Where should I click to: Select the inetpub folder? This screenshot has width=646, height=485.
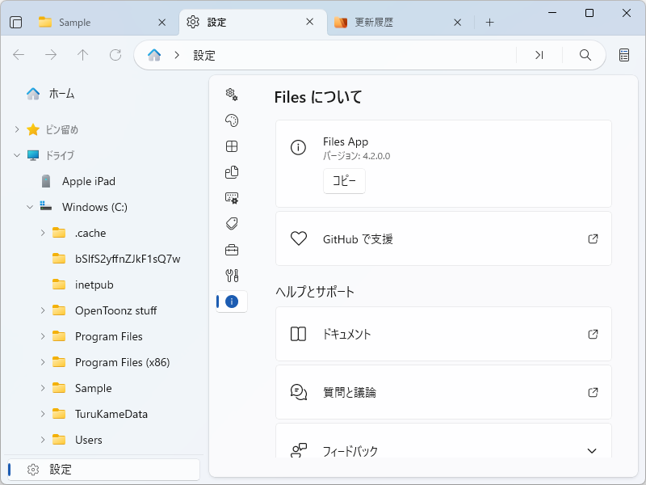coord(104,285)
